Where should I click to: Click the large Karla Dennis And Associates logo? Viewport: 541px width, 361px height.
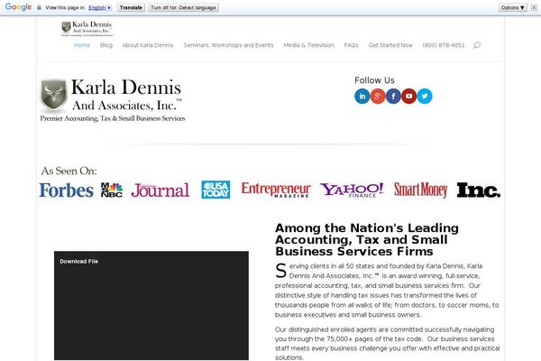click(x=113, y=100)
